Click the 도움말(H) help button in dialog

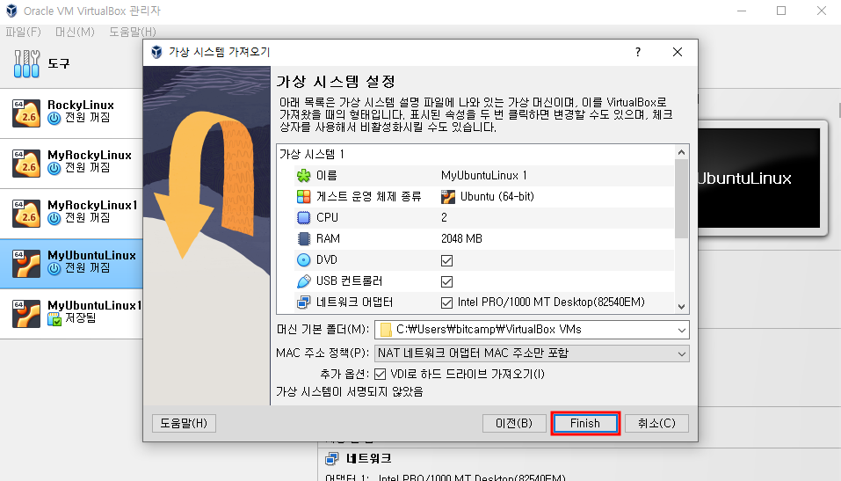pos(184,423)
